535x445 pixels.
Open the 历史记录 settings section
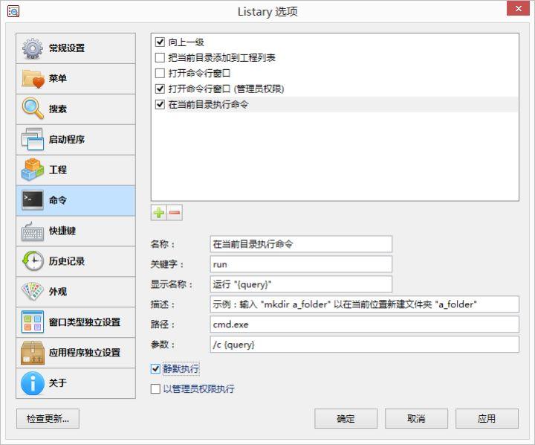tap(75, 261)
